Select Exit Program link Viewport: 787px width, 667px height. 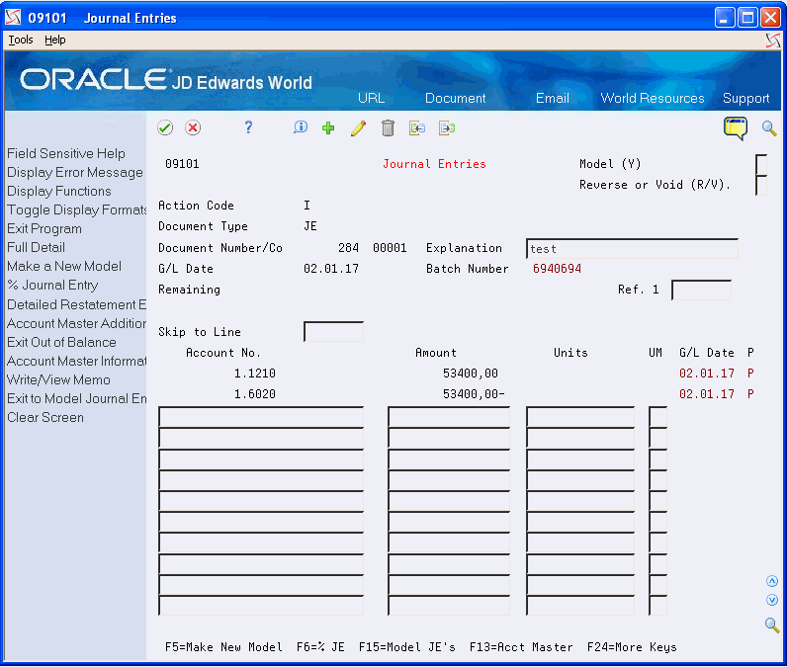pyautogui.click(x=44, y=228)
